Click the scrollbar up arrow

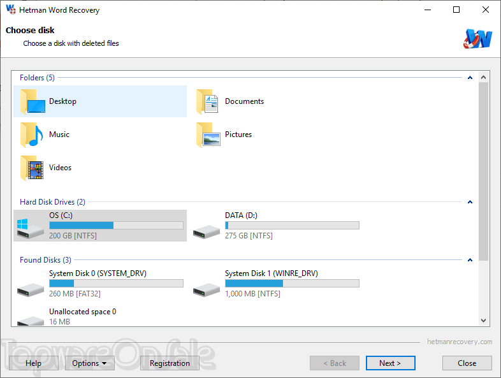[x=483, y=77]
